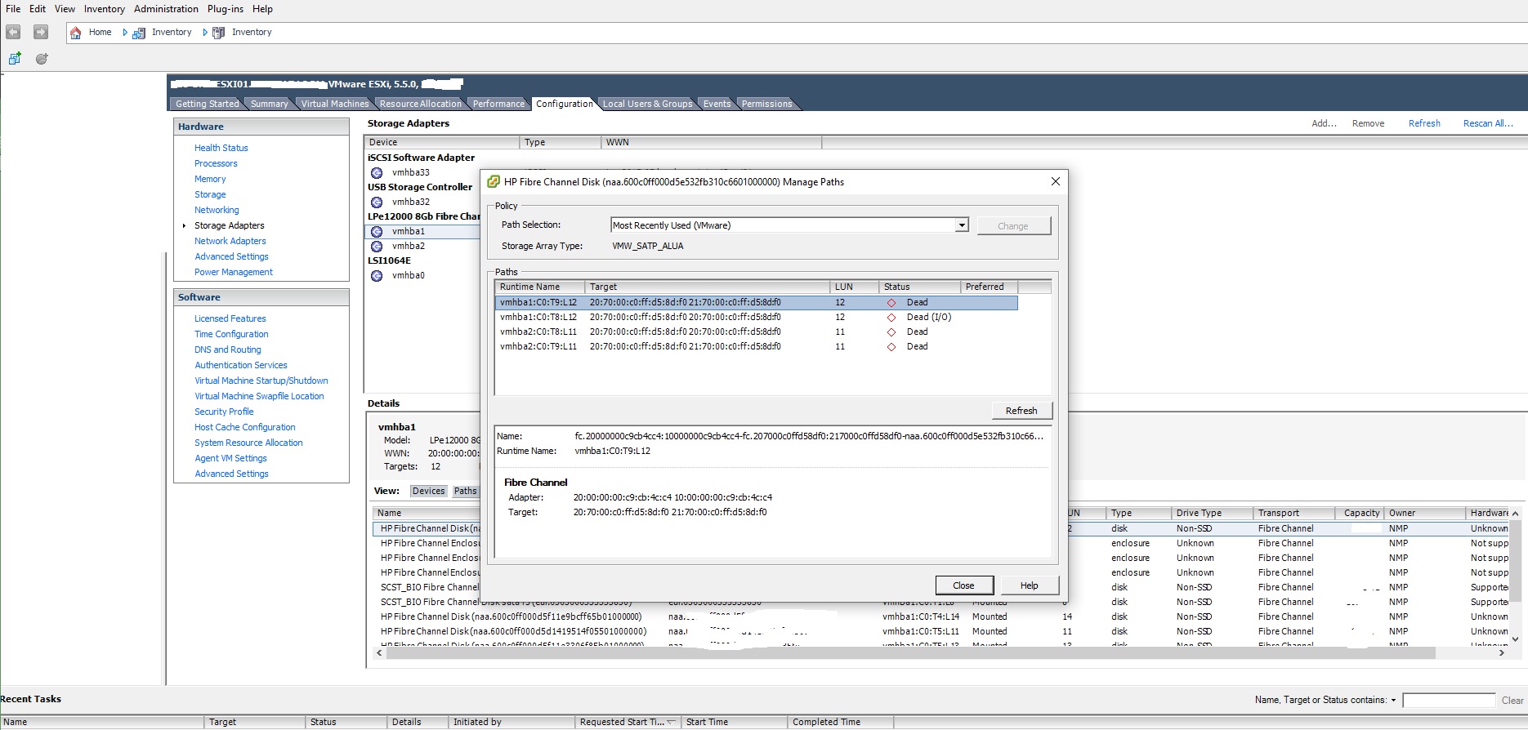
Task: Open the File menu
Action: point(13,9)
